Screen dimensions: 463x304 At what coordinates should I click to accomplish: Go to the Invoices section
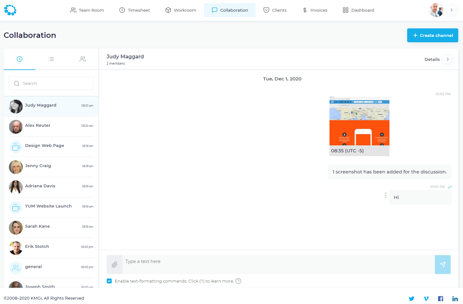point(315,10)
